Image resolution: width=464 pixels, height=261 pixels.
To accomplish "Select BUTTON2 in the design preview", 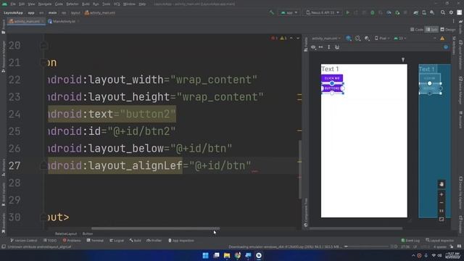I will click(x=332, y=88).
